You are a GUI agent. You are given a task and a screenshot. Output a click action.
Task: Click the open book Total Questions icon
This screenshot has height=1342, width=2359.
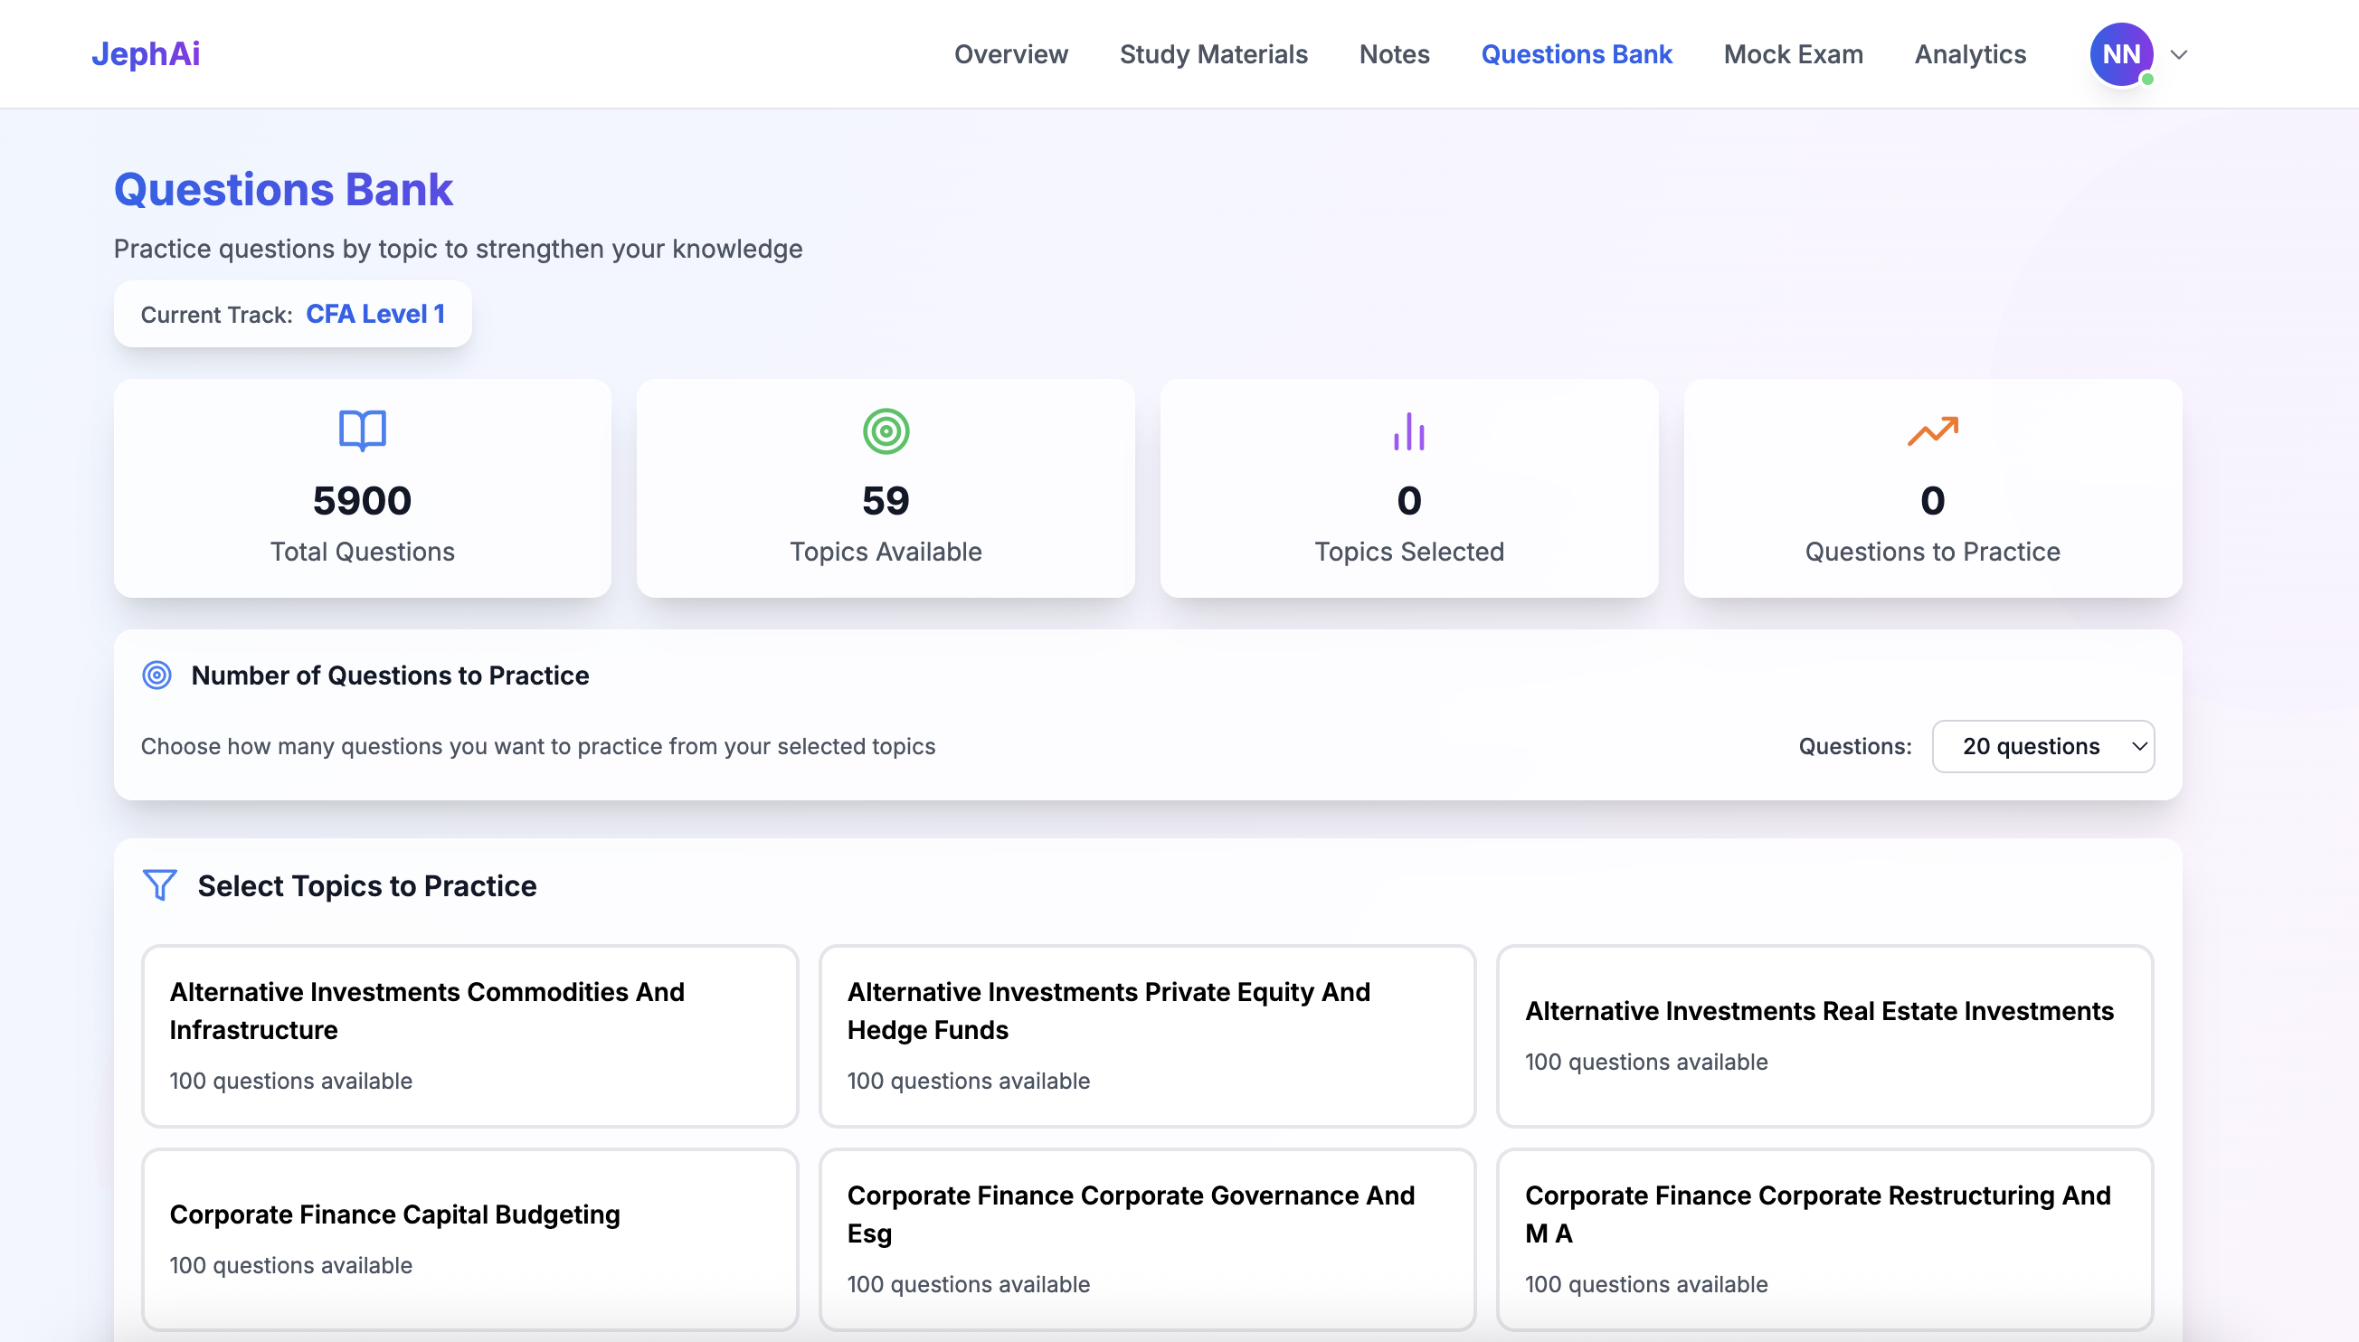coord(363,430)
